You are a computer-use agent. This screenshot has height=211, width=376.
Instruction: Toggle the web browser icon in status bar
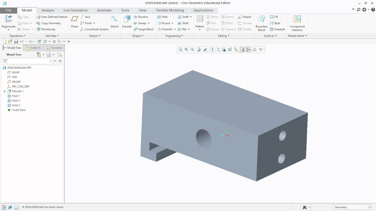(x=10, y=207)
